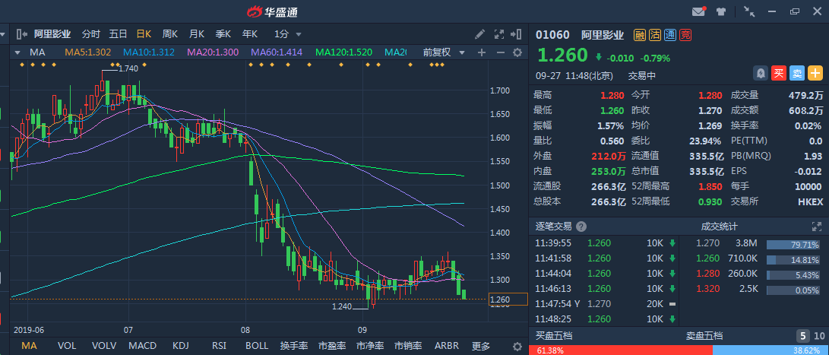Screen dimensions: 829x355
Task: Zoom in chart with plus icon
Action: [482, 52]
